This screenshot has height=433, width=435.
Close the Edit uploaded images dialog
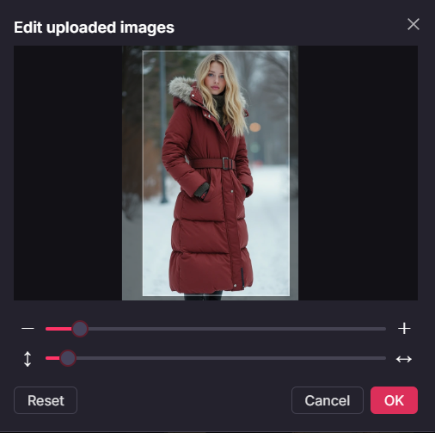point(414,24)
